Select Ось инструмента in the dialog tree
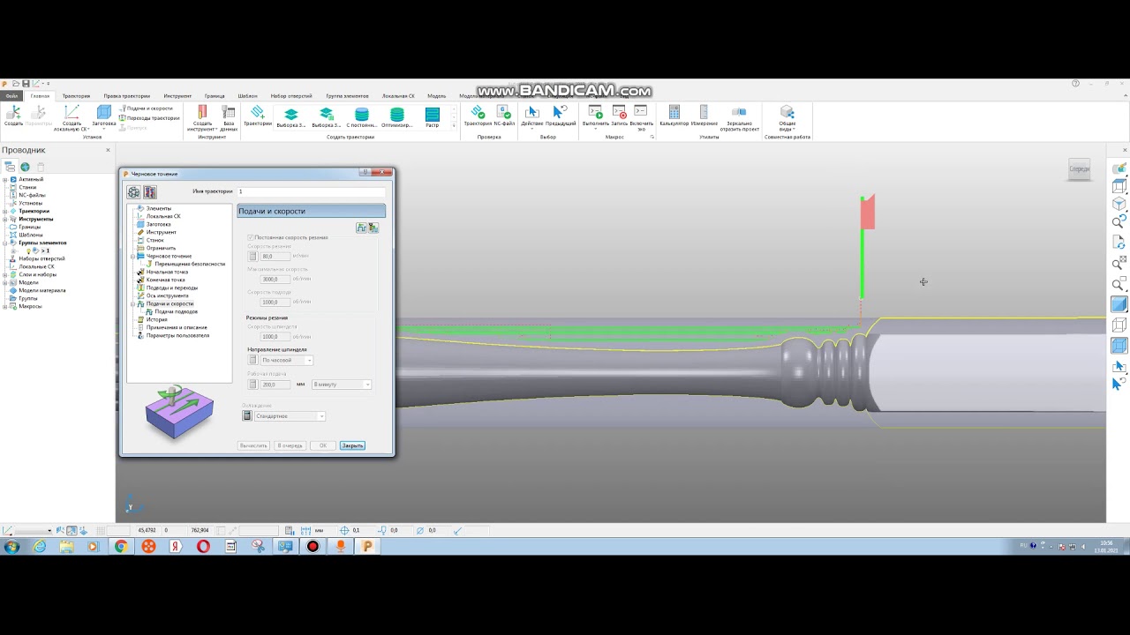The height and width of the screenshot is (635, 1130). [x=167, y=295]
